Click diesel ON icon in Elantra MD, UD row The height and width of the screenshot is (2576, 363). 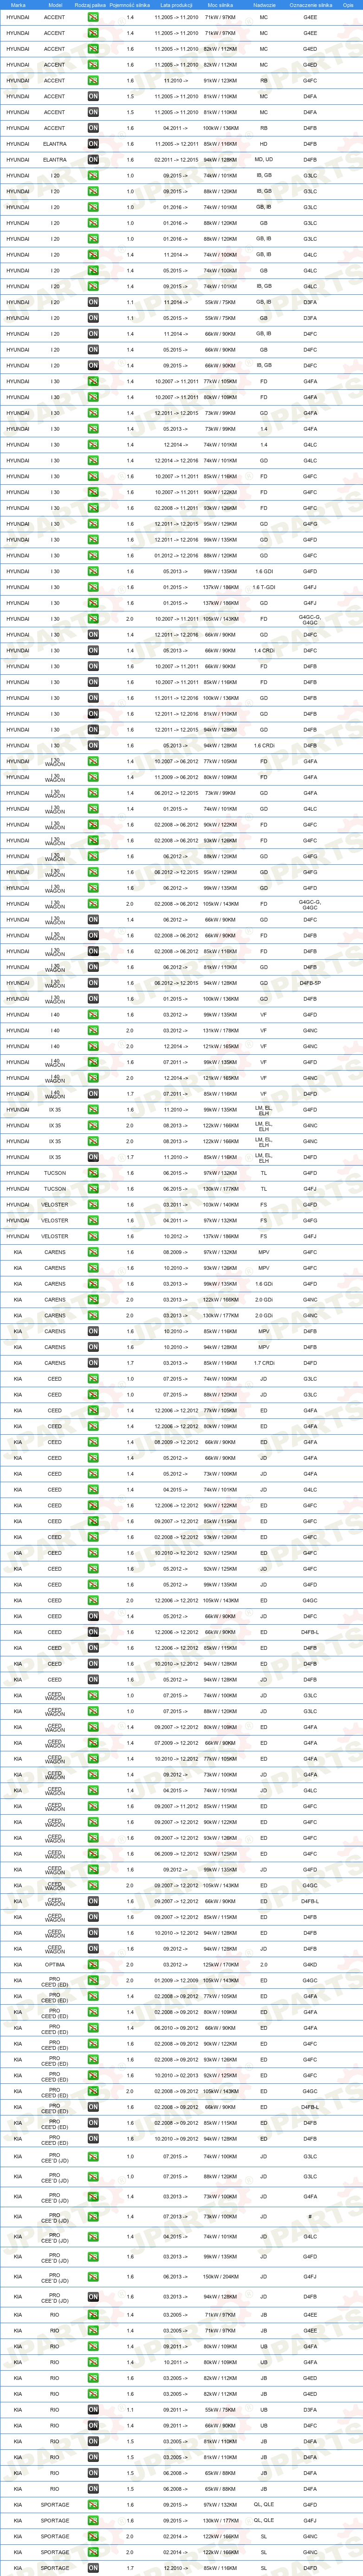pos(93,160)
